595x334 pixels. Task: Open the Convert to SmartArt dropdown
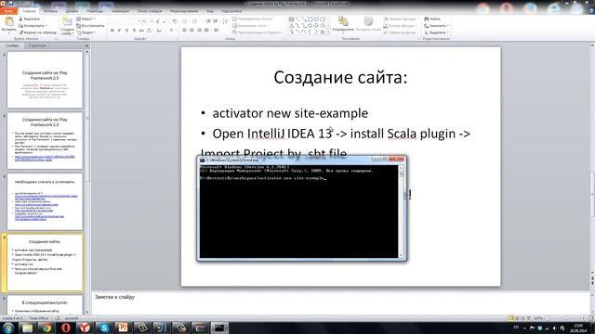(258, 32)
